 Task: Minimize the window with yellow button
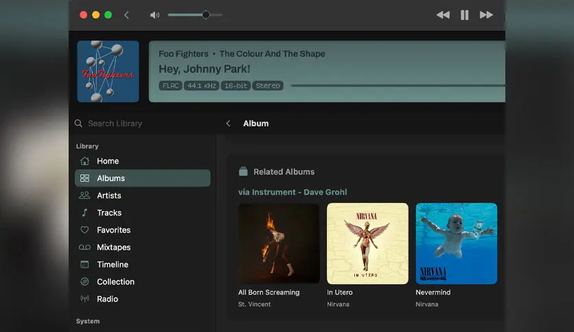tap(95, 15)
